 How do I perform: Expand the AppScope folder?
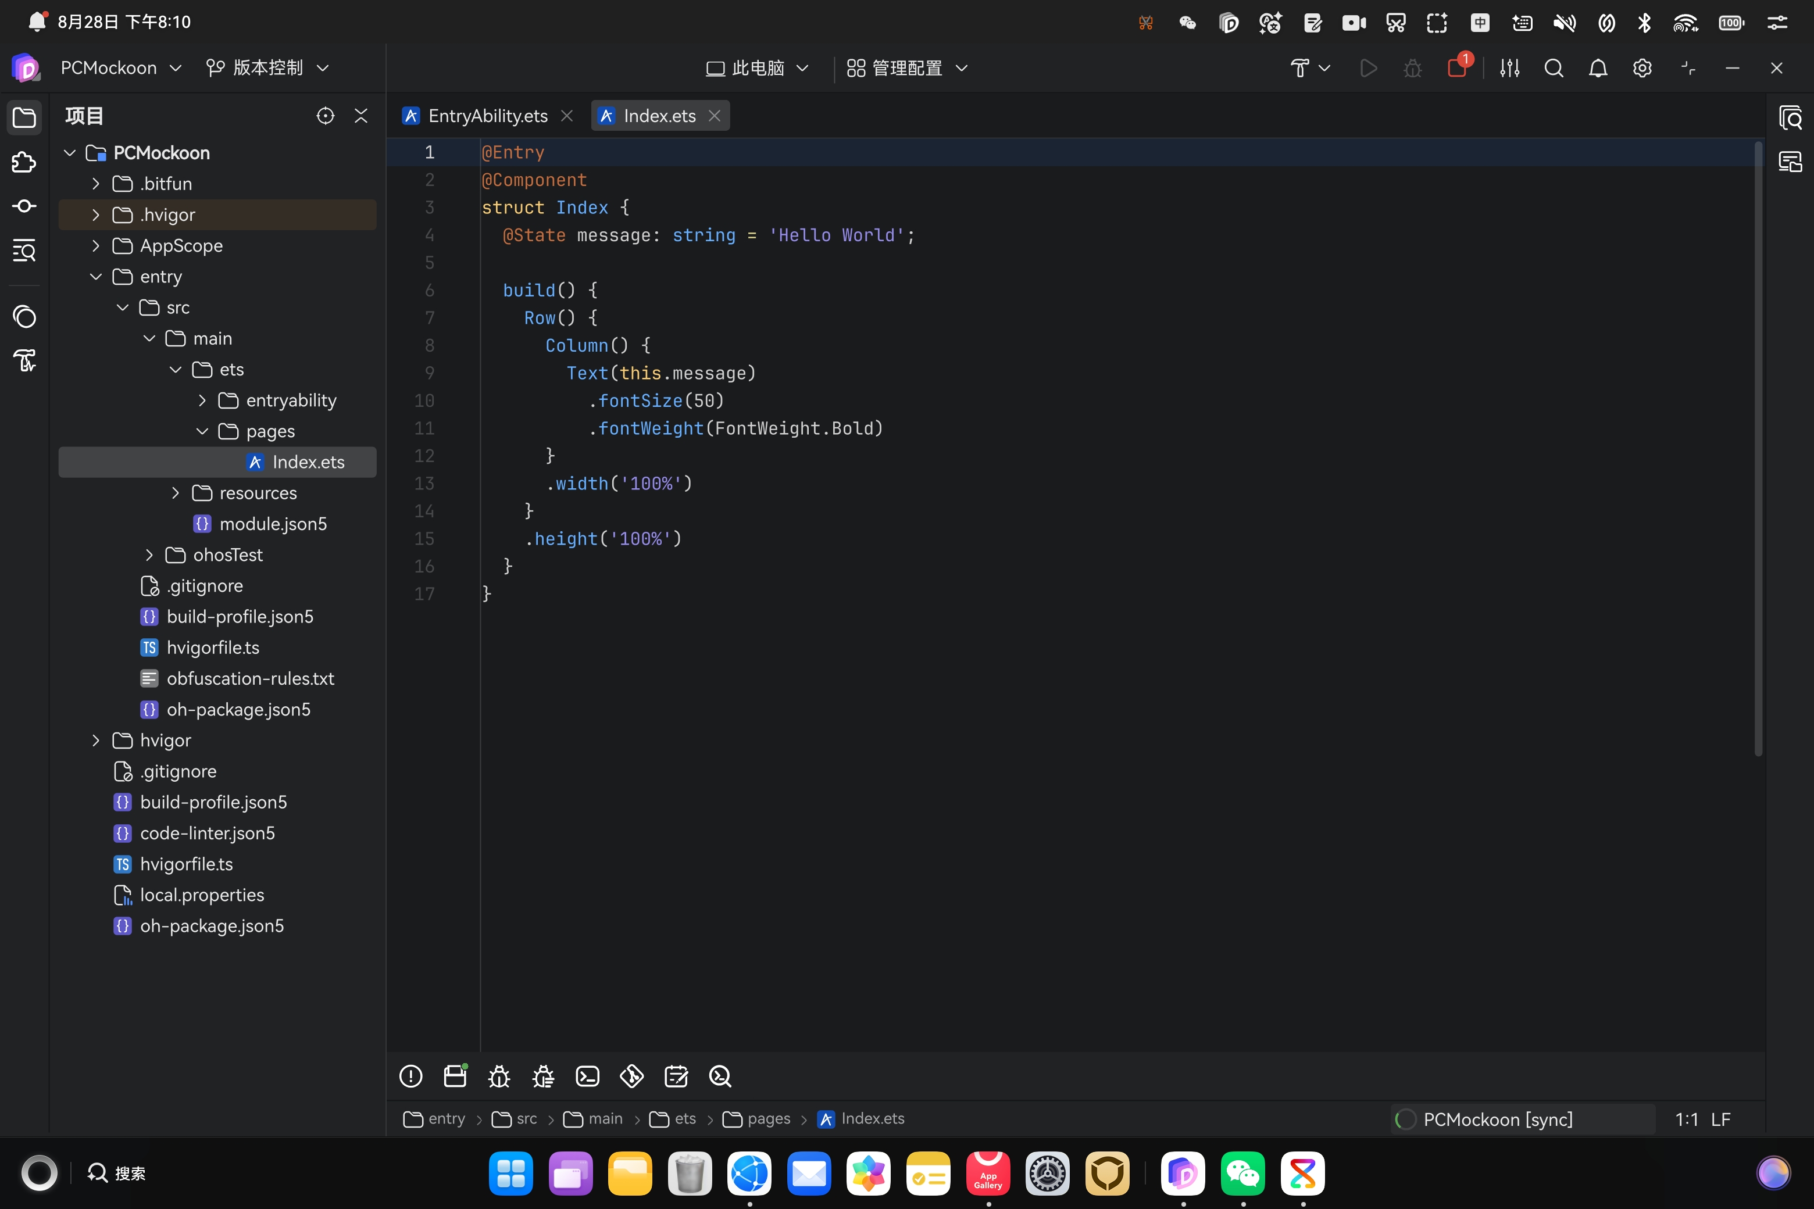pyautogui.click(x=95, y=245)
